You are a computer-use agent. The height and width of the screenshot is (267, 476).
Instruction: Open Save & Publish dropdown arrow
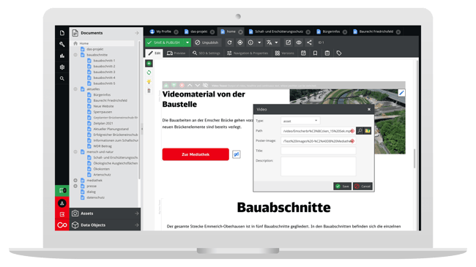pos(187,42)
